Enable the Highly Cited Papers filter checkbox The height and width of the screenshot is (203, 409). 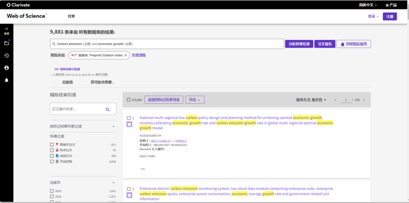click(x=52, y=145)
